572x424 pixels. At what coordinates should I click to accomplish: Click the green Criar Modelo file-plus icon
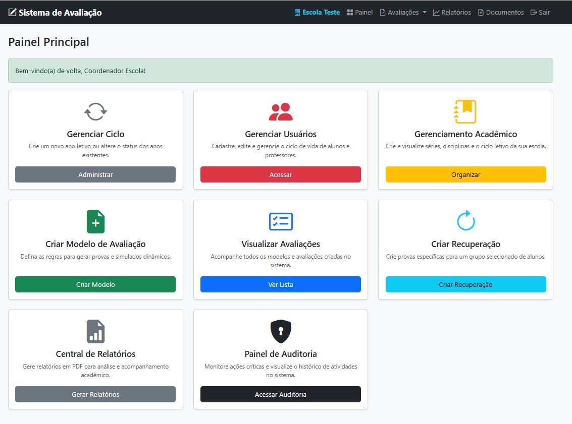[95, 221]
